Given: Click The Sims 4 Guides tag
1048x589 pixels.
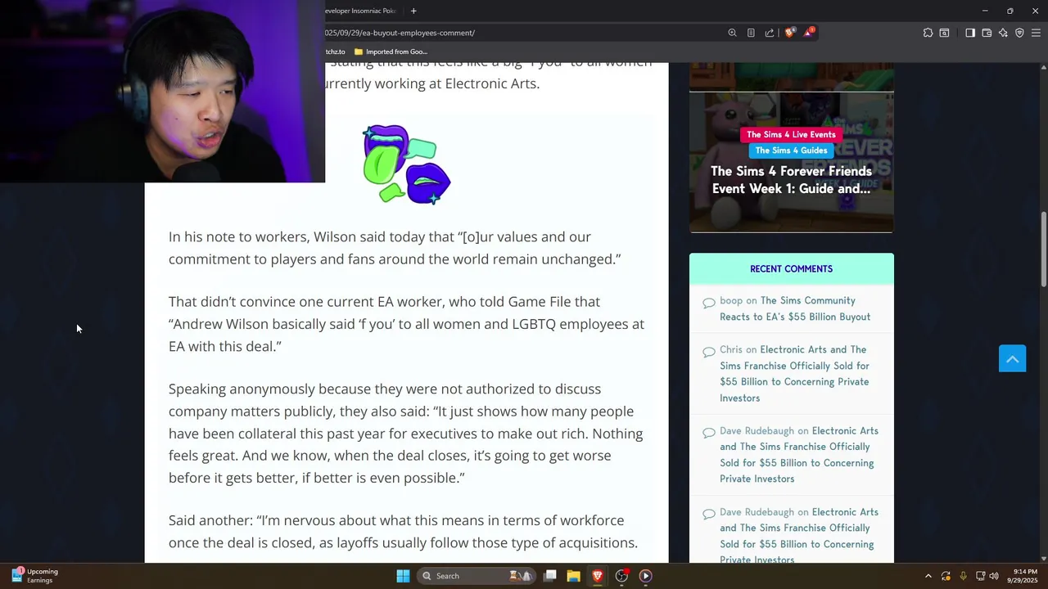Looking at the screenshot, I should [791, 151].
